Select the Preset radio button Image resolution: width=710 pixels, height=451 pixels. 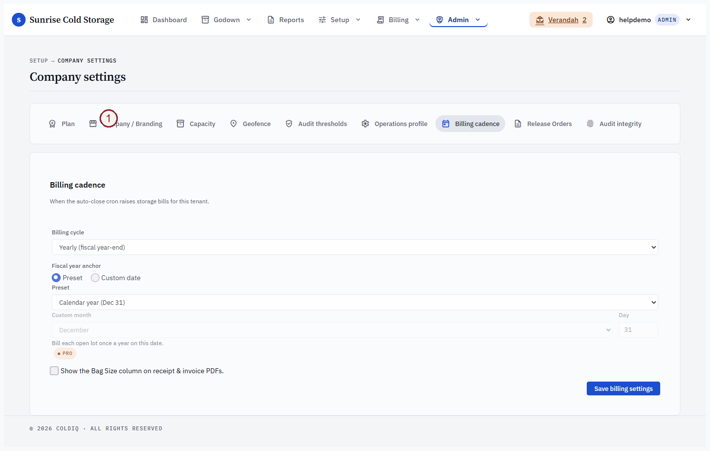pyautogui.click(x=56, y=278)
